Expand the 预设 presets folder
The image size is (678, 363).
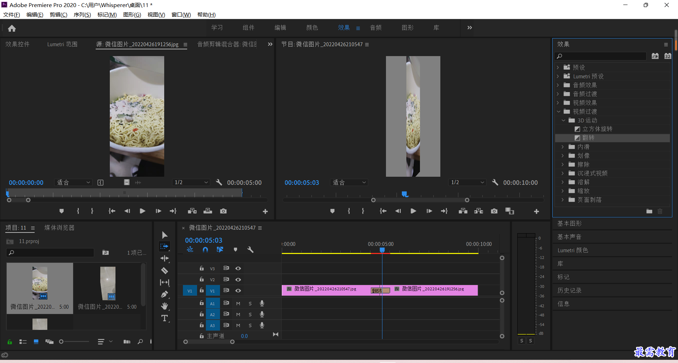[558, 67]
